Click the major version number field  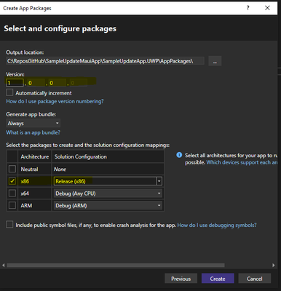[15, 83]
